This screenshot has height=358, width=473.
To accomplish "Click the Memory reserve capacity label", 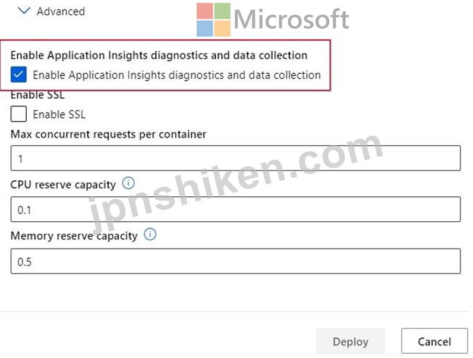I will point(74,235).
